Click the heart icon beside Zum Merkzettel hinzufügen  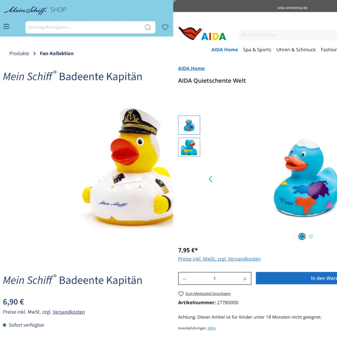(x=181, y=294)
